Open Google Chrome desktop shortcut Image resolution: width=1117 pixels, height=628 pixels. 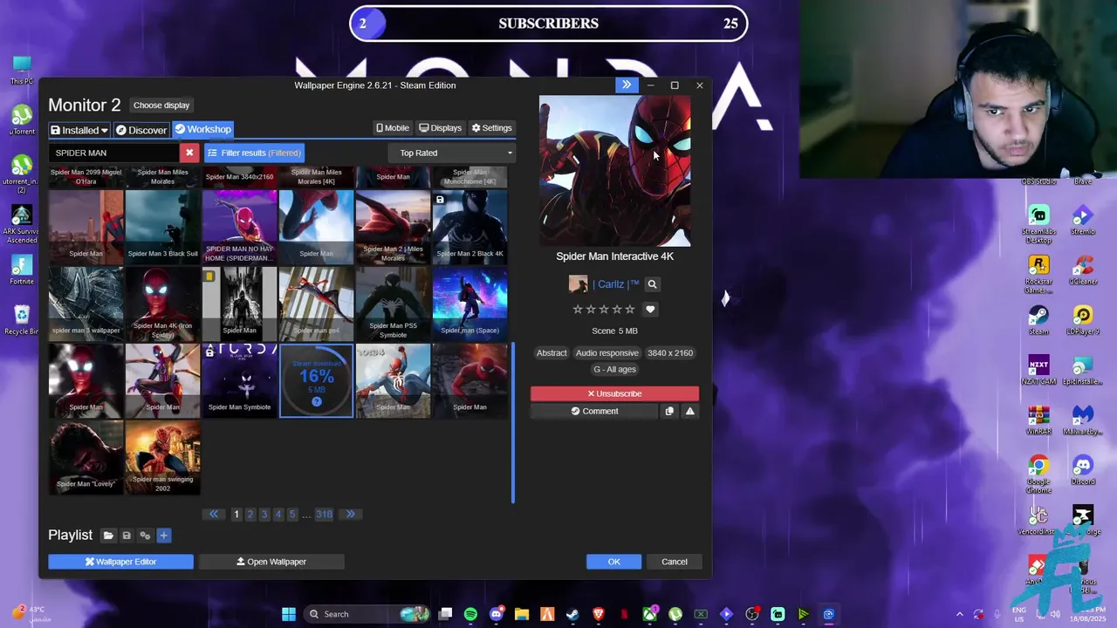1038,472
